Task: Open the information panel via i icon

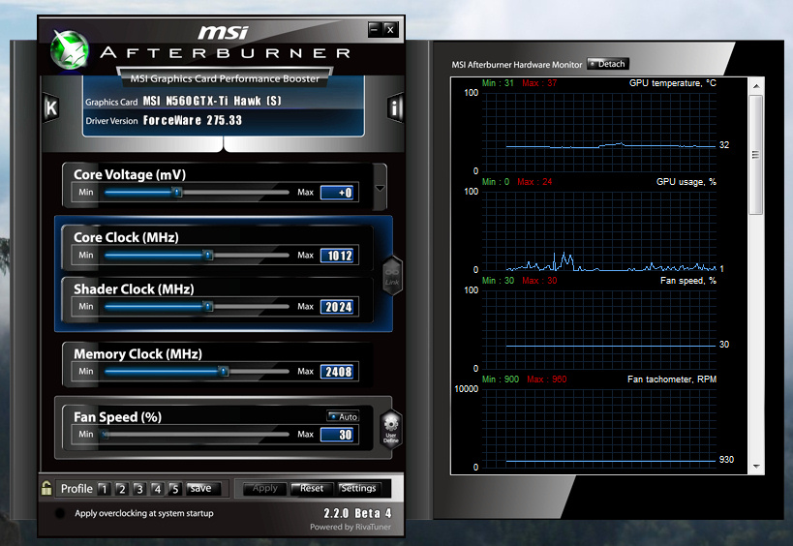Action: [395, 107]
